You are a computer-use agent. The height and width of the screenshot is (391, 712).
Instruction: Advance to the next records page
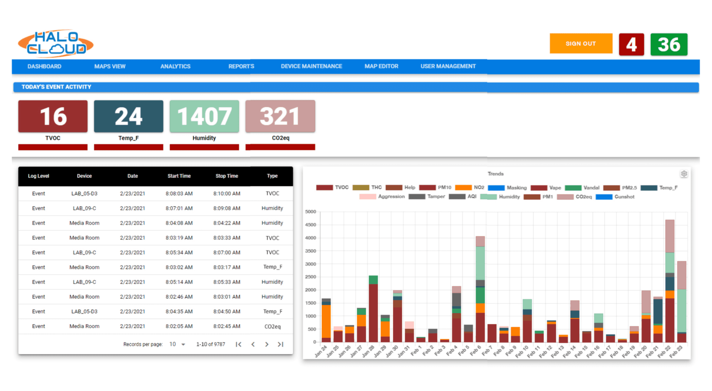pos(267,344)
